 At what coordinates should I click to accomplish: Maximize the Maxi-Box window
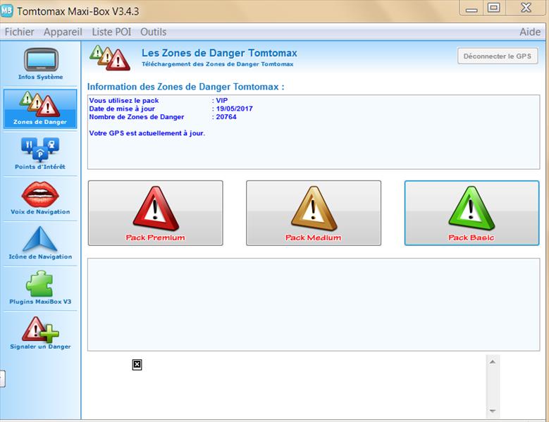[x=494, y=8]
